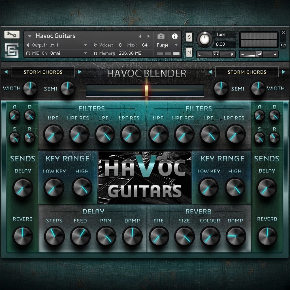
Task: Click the right KEY RANGE LOW KEY knob
Action: pos(208,187)
